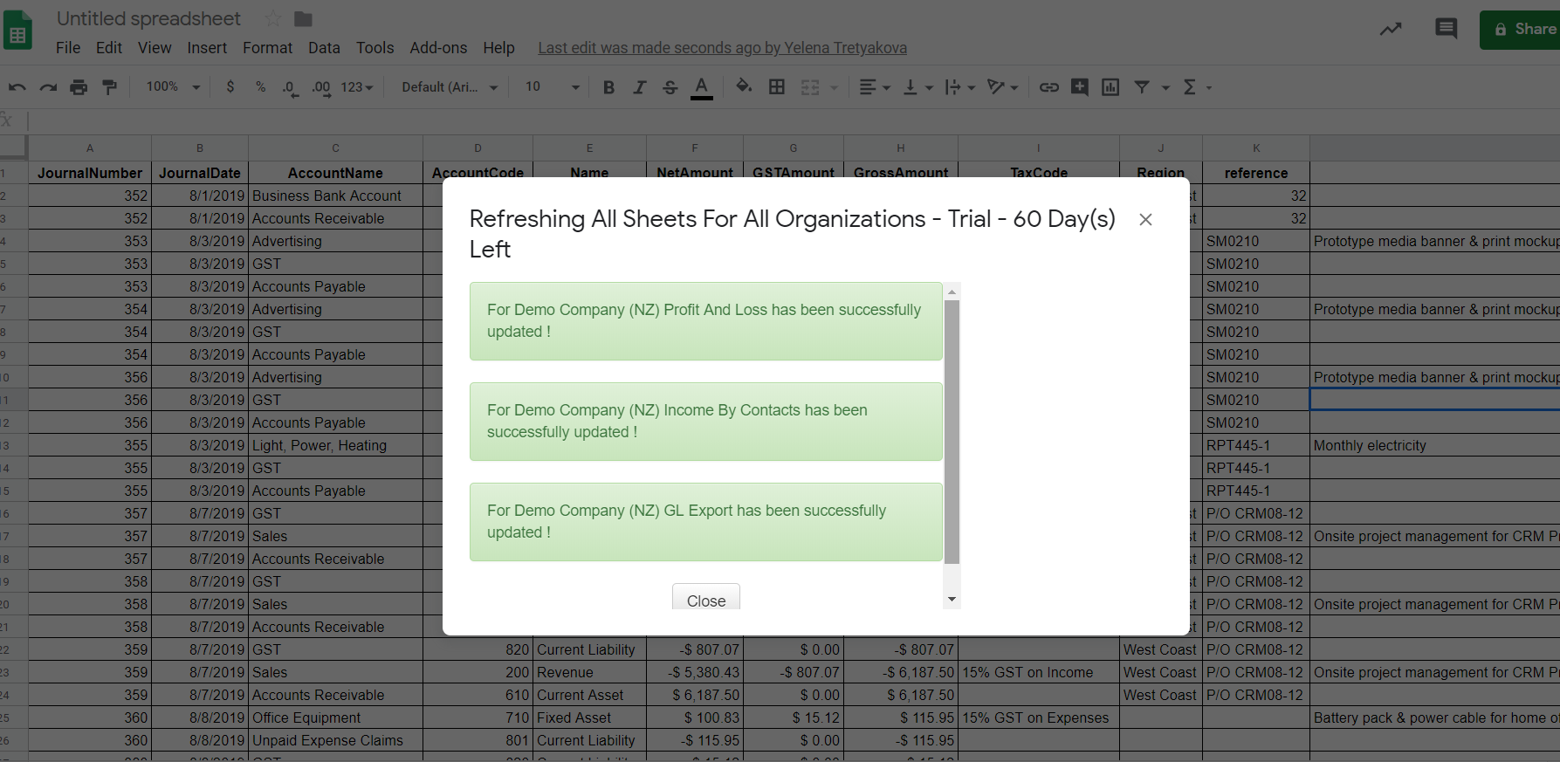Click the Google Sheets home logo
The height and width of the screenshot is (762, 1560).
(17, 31)
